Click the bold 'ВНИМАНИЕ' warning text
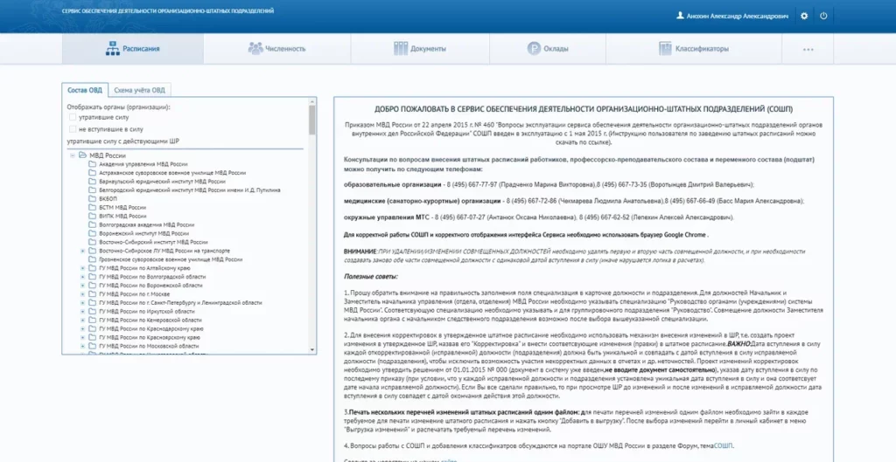This screenshot has height=462, width=896. tap(360, 251)
